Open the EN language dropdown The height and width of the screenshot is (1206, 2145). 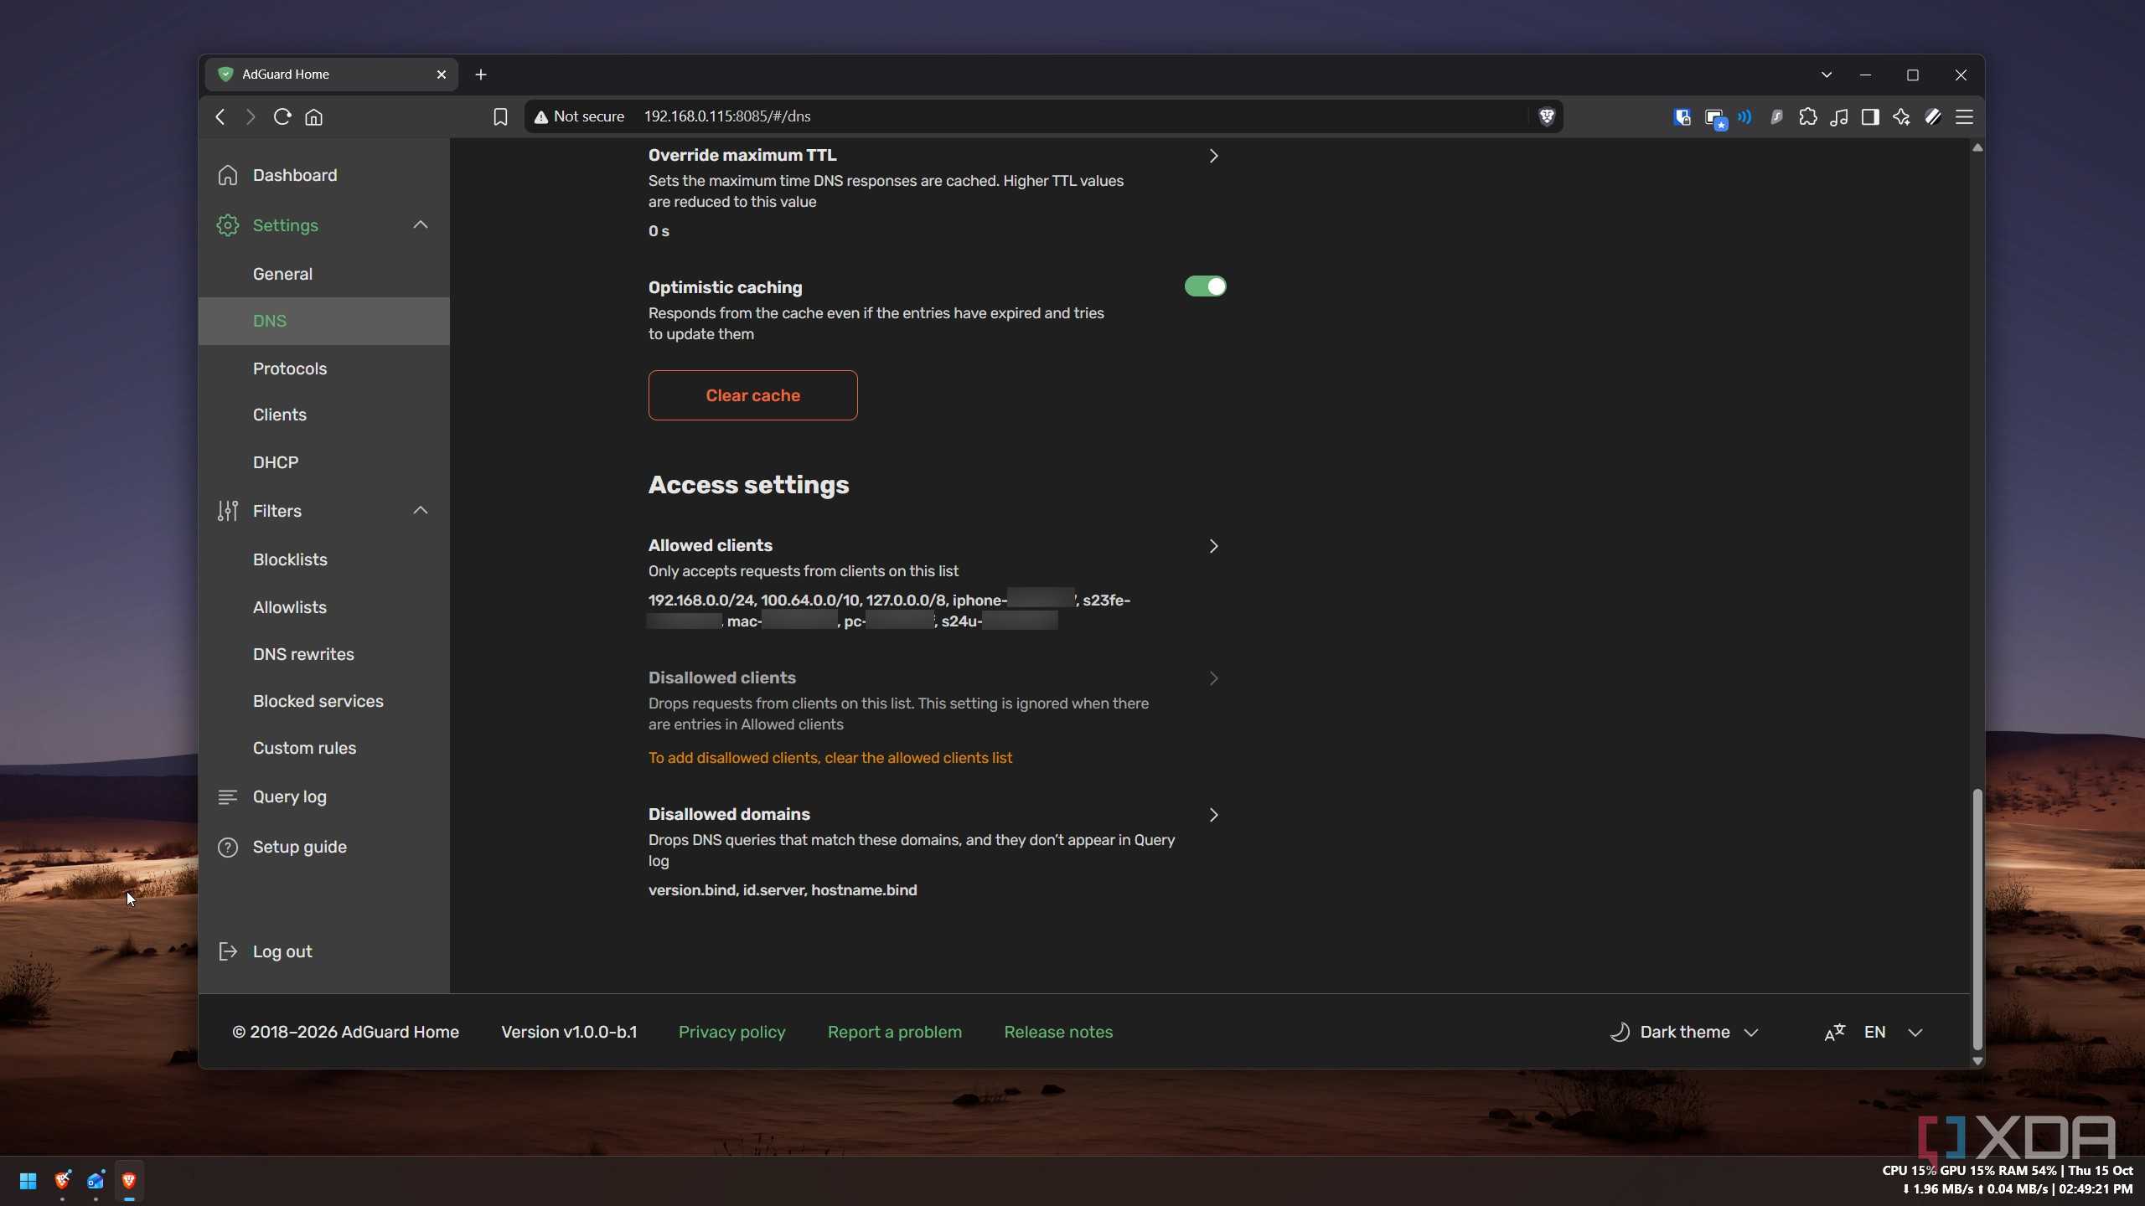click(1874, 1032)
